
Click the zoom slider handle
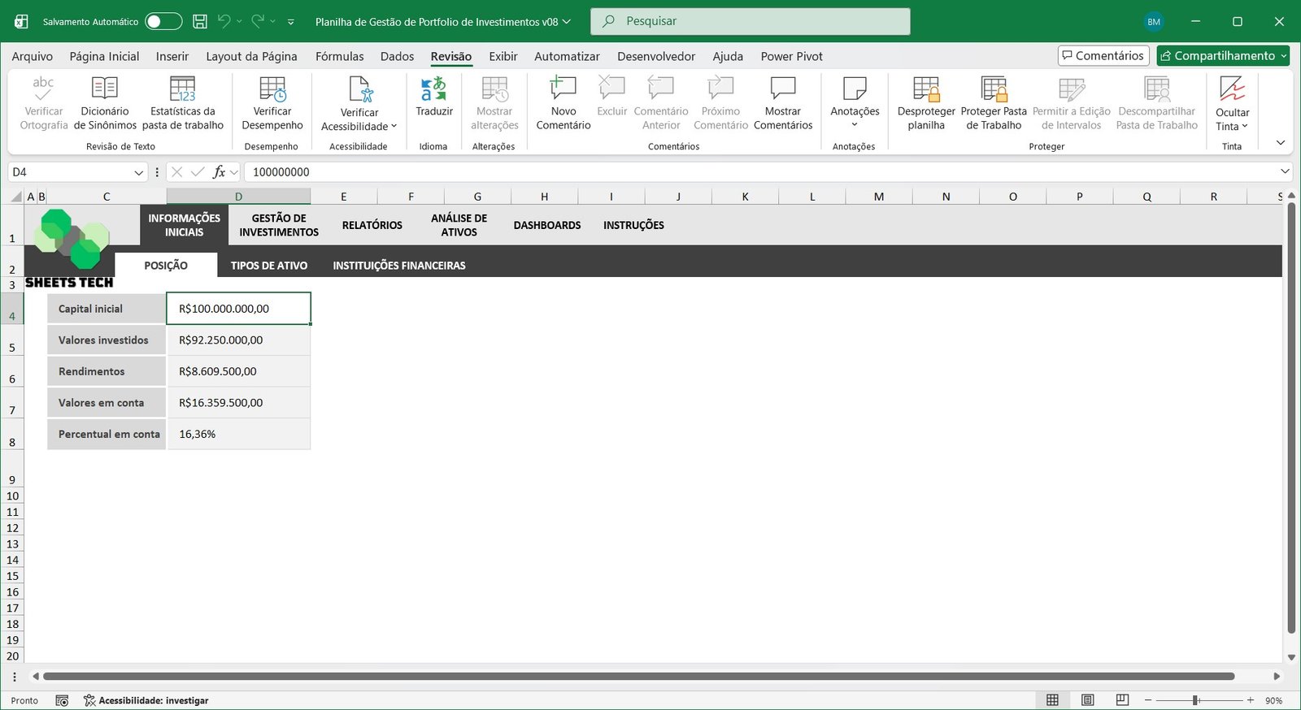pyautogui.click(x=1195, y=700)
